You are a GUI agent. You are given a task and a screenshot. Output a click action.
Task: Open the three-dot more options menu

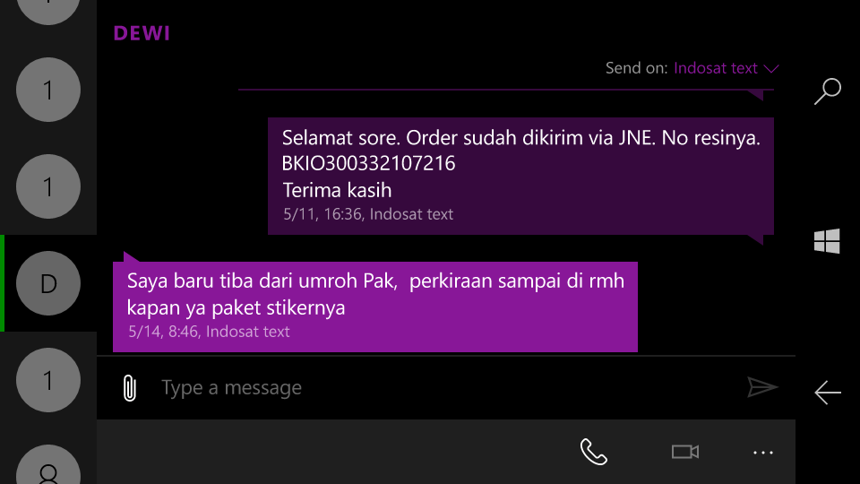click(x=763, y=452)
